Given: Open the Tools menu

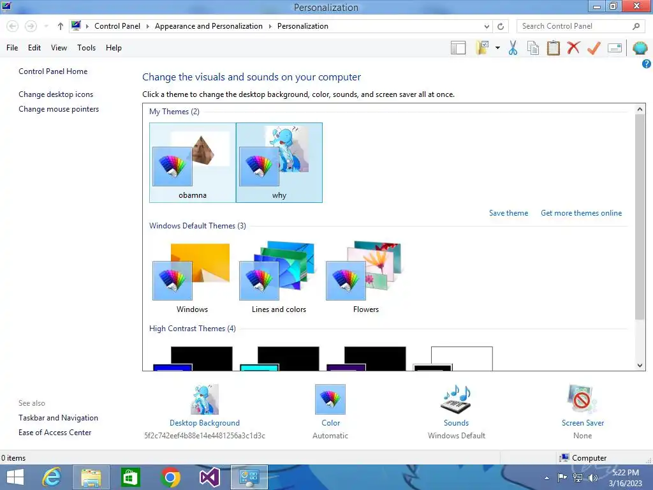Looking at the screenshot, I should tap(86, 48).
